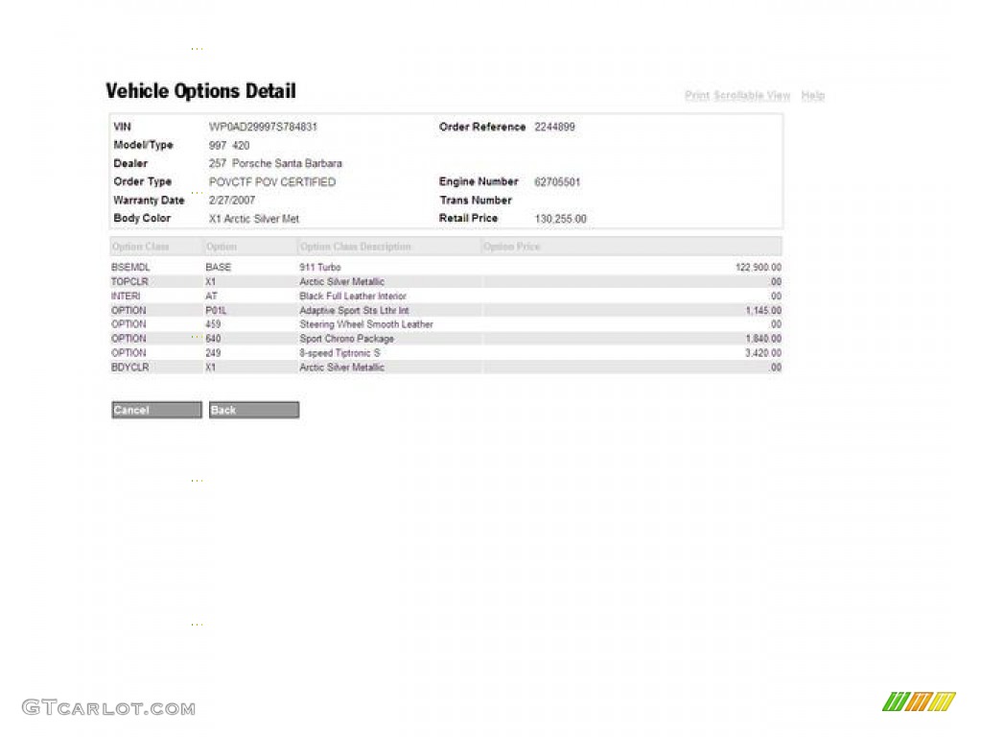Select the VIN value WP0AD29997S784831
This screenshot has height=737, width=982.
[263, 127]
